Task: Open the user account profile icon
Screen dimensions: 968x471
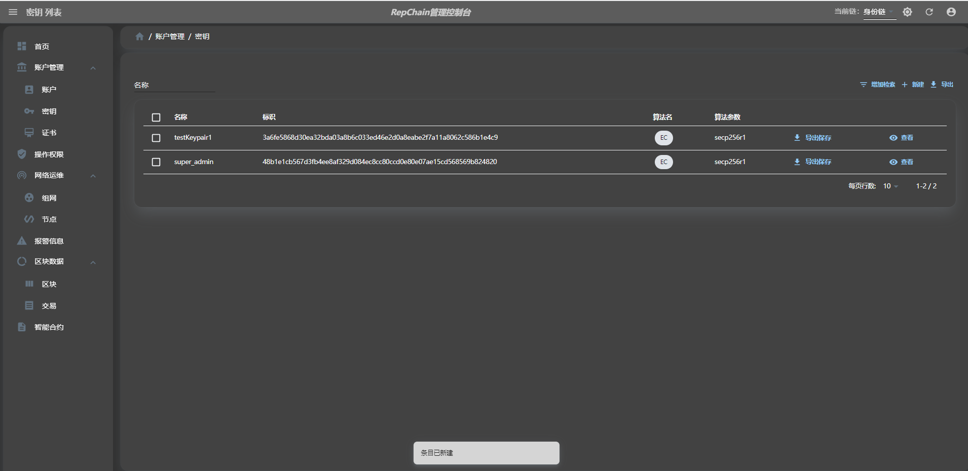Action: (951, 12)
